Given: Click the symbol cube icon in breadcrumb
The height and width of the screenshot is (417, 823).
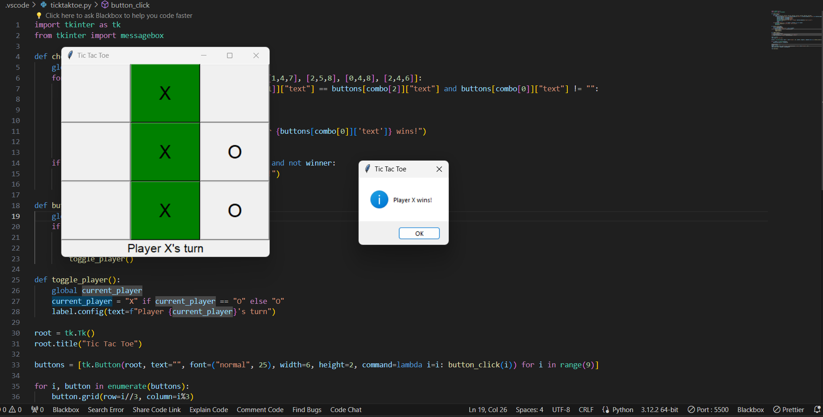Looking at the screenshot, I should (105, 5).
